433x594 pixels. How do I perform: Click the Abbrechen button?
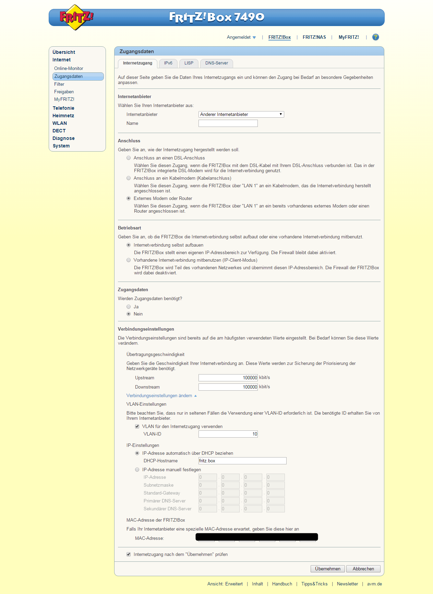363,569
